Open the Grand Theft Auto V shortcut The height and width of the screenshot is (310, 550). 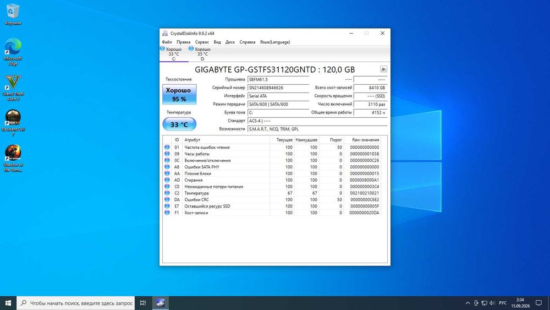click(x=13, y=88)
